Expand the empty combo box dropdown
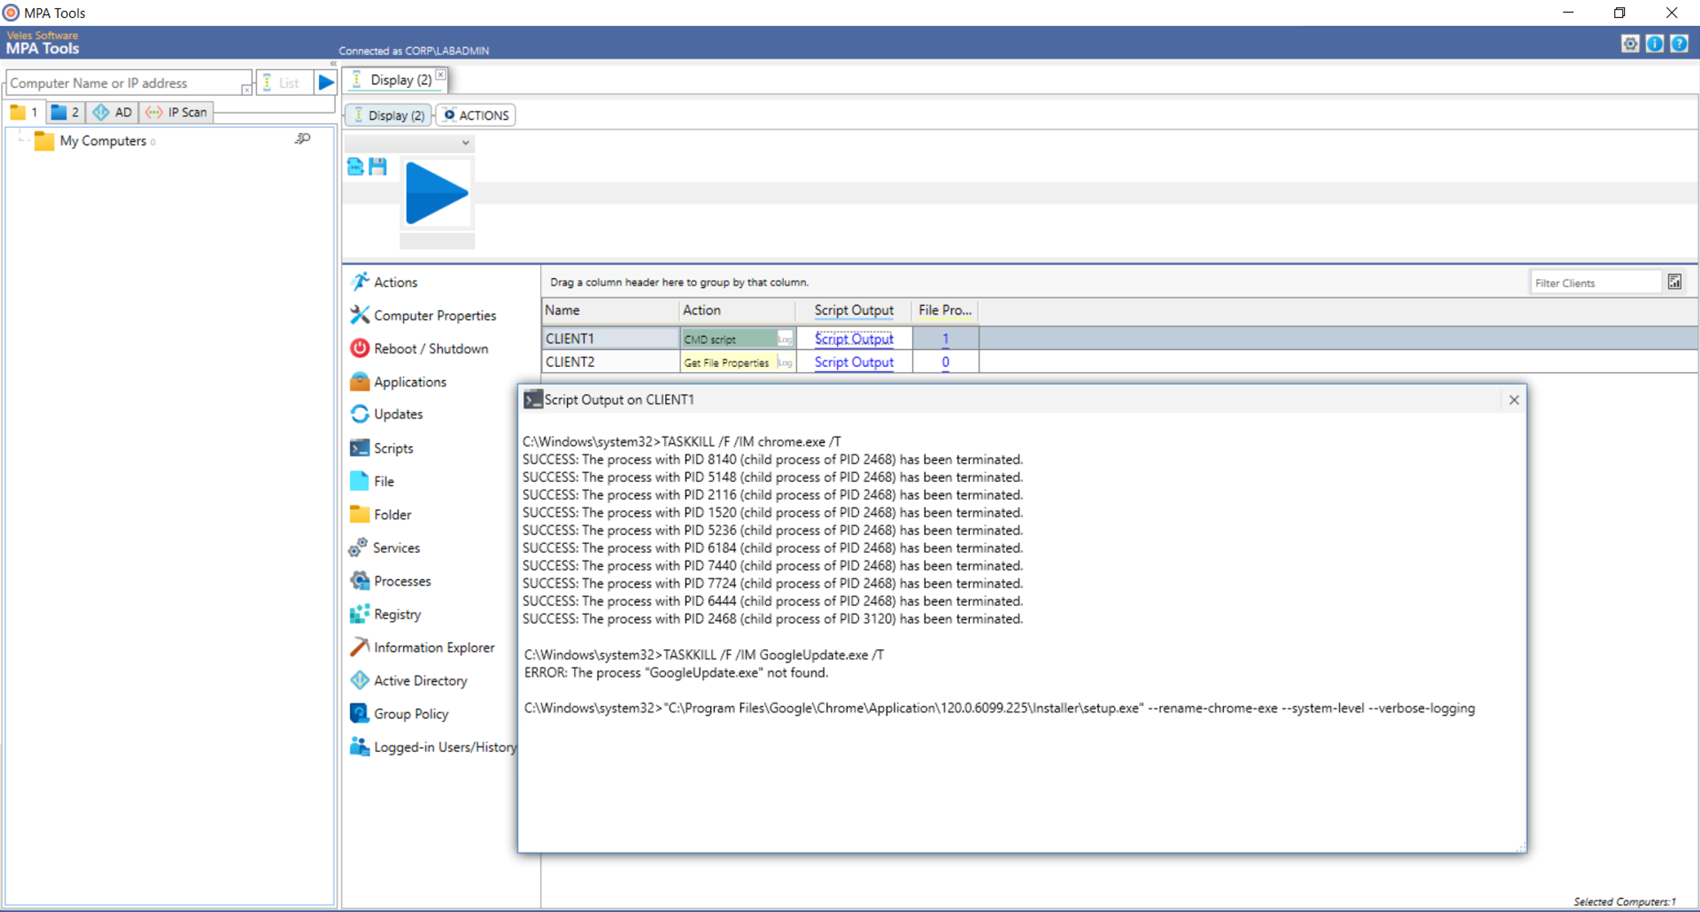The height and width of the screenshot is (912, 1700). click(465, 143)
